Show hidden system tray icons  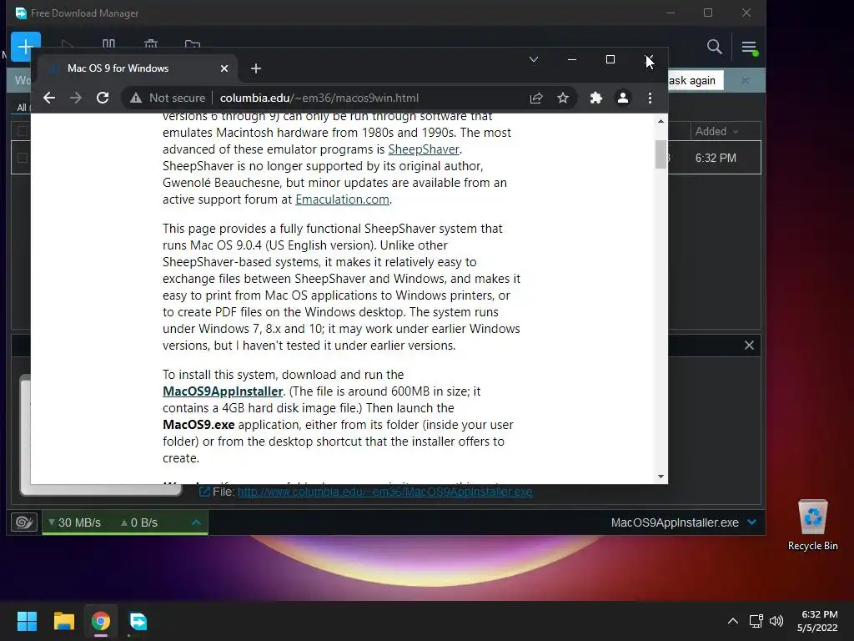733,621
